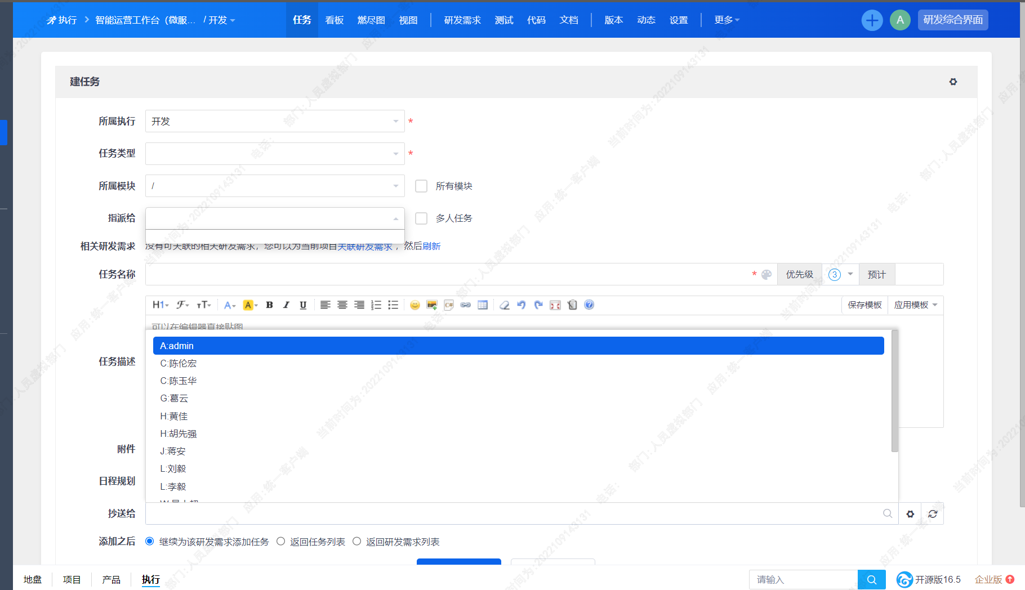Open priority level dropdown showing 3
The height and width of the screenshot is (590, 1025).
840,274
